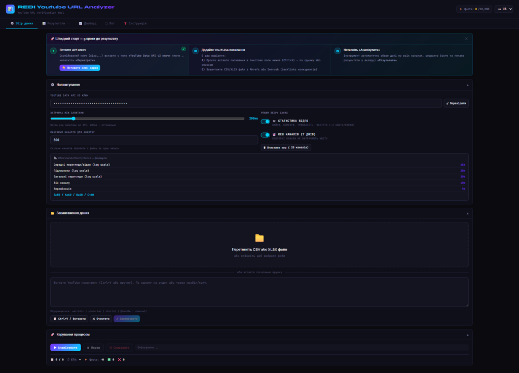Open the UA language dropdown
519x373 pixels.
(504, 9)
